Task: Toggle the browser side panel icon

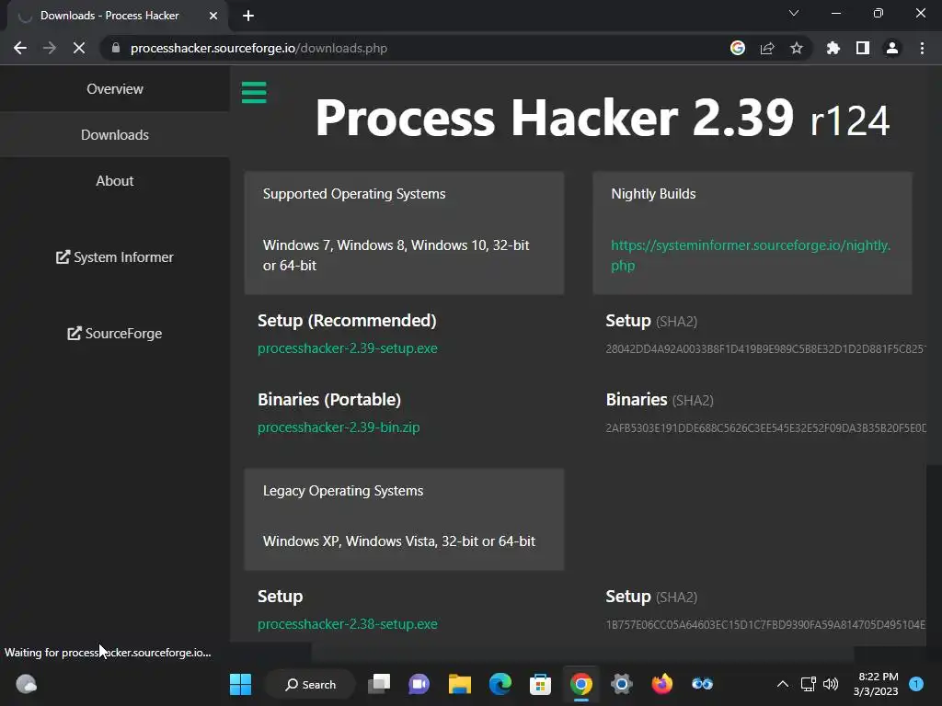Action: [x=863, y=48]
